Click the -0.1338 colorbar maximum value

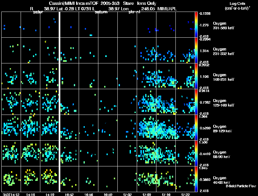[x=204, y=14]
